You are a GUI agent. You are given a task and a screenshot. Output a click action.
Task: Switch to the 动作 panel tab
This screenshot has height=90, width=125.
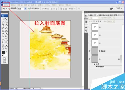coord(112,15)
